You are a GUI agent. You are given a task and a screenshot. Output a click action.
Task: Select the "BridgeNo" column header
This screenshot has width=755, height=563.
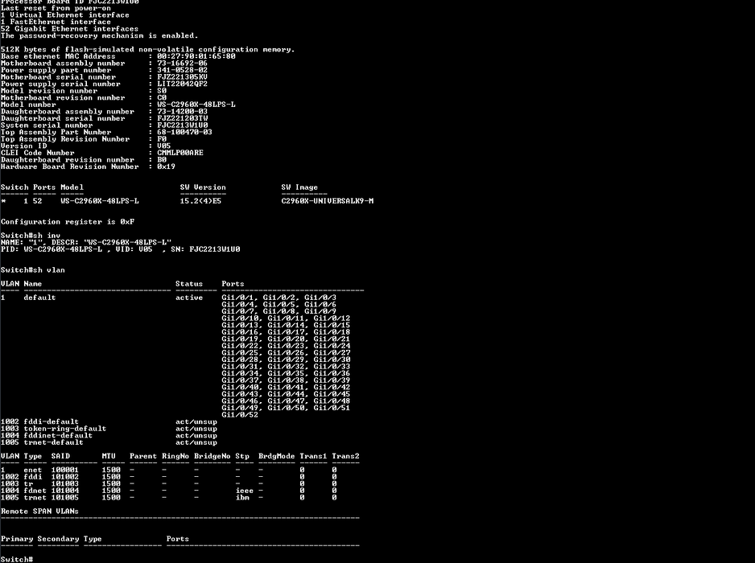212,456
